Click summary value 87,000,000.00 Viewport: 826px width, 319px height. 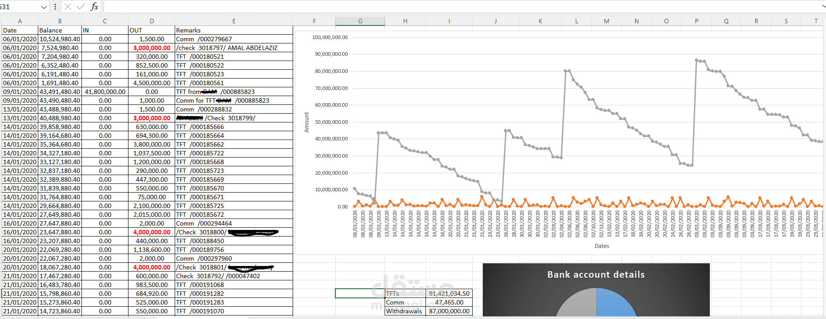pos(449,311)
